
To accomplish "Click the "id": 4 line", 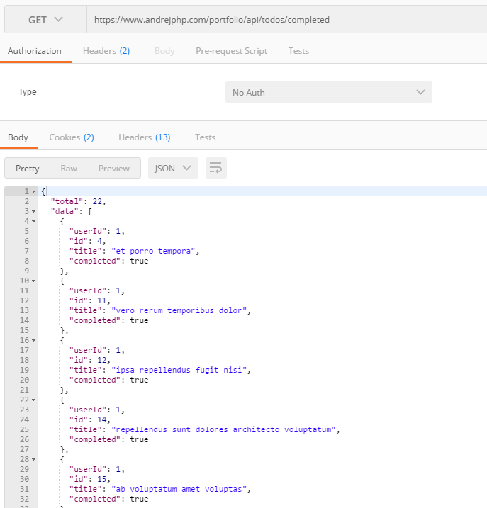I will [87, 241].
